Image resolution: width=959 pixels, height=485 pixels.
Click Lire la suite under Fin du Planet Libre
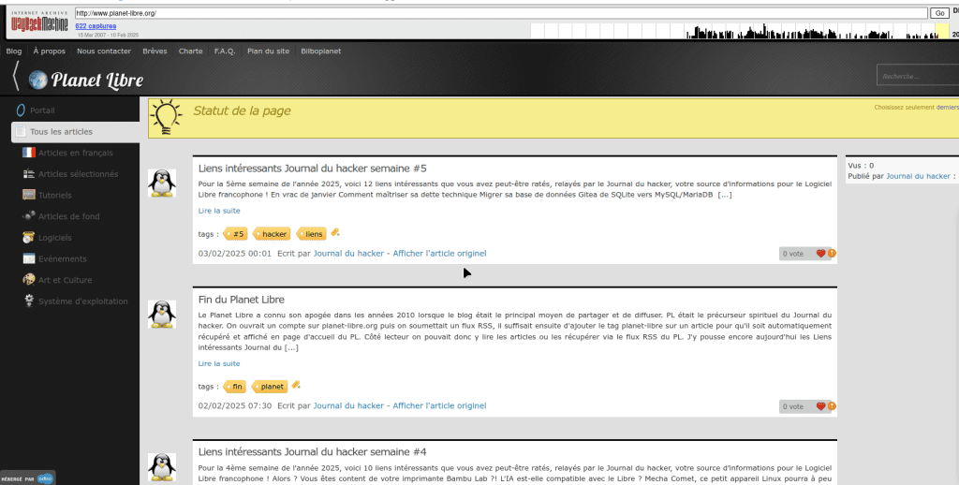(219, 363)
